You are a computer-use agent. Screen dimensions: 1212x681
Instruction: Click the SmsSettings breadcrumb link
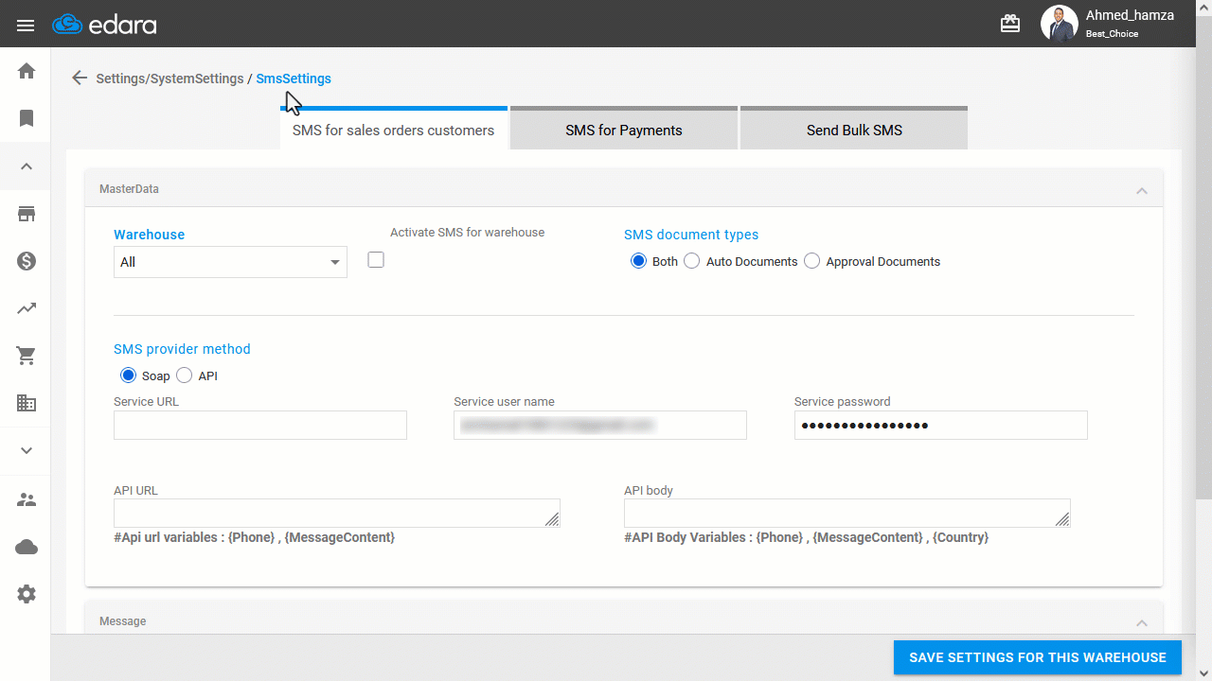(x=294, y=79)
